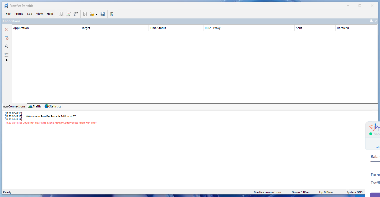
Task: Sort by the Received column header
Action: 356,28
